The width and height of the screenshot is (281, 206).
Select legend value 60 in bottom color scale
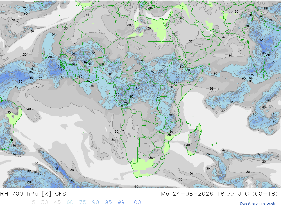pos(70,202)
